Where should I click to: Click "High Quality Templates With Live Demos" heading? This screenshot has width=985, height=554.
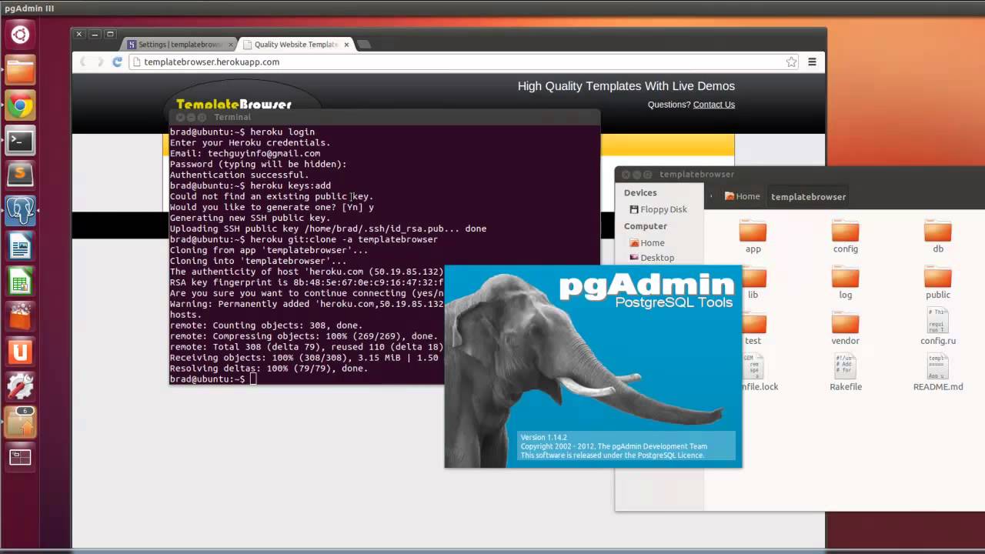point(626,86)
